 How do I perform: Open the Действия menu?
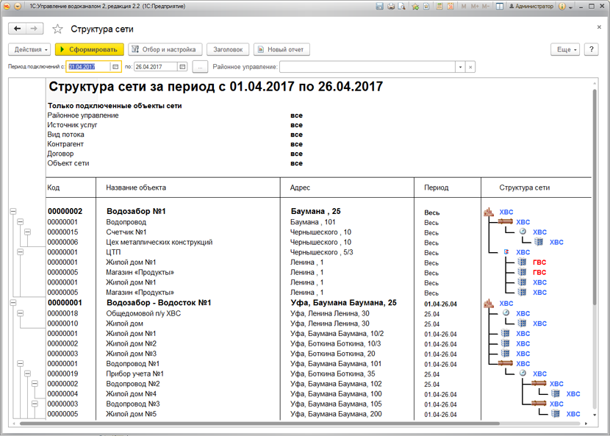(29, 49)
